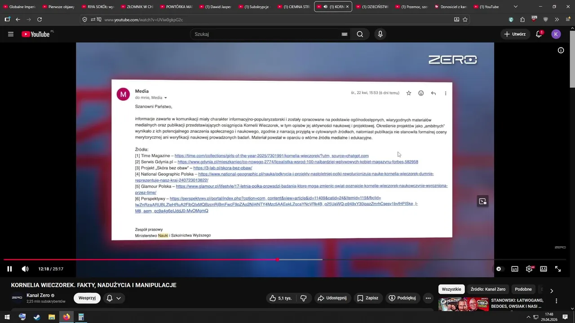Open the YouTube guide hamburger menu

click(11, 34)
